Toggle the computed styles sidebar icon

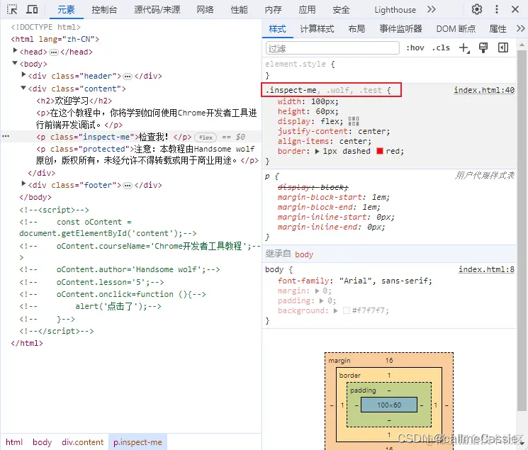pos(503,47)
